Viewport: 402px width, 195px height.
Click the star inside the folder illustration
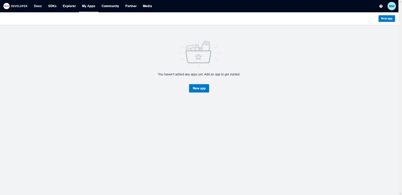coord(199,57)
